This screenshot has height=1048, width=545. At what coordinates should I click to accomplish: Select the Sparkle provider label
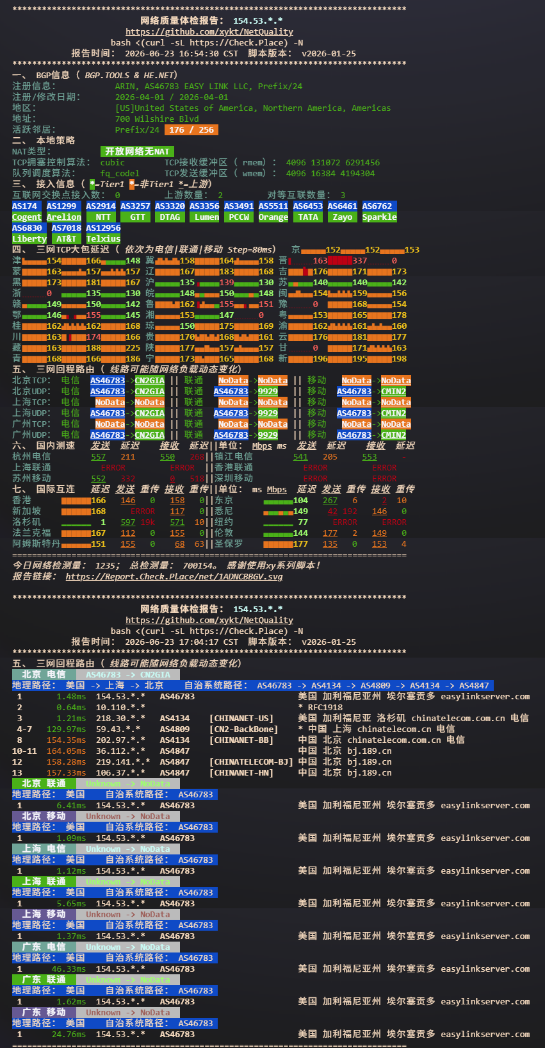pos(380,217)
